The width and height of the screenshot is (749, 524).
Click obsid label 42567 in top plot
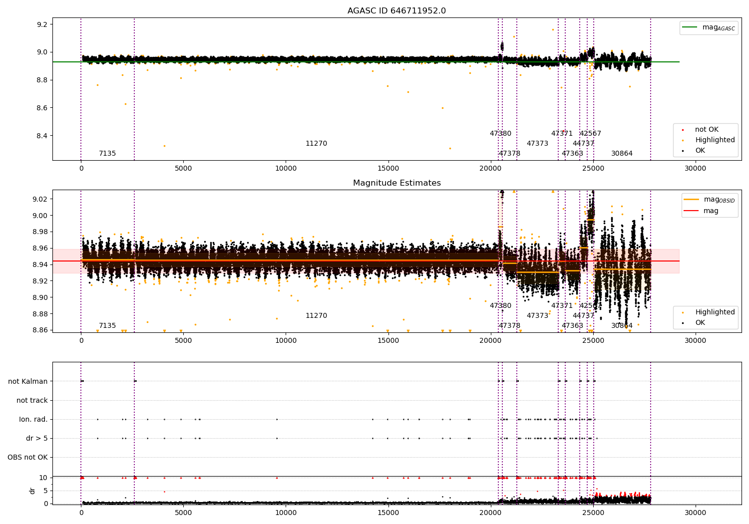[x=590, y=134]
